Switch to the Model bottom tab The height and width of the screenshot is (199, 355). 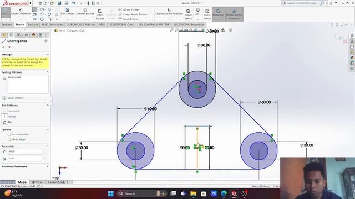(23, 182)
